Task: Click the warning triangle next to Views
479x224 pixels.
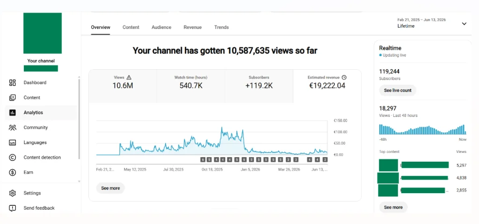Action: click(129, 77)
